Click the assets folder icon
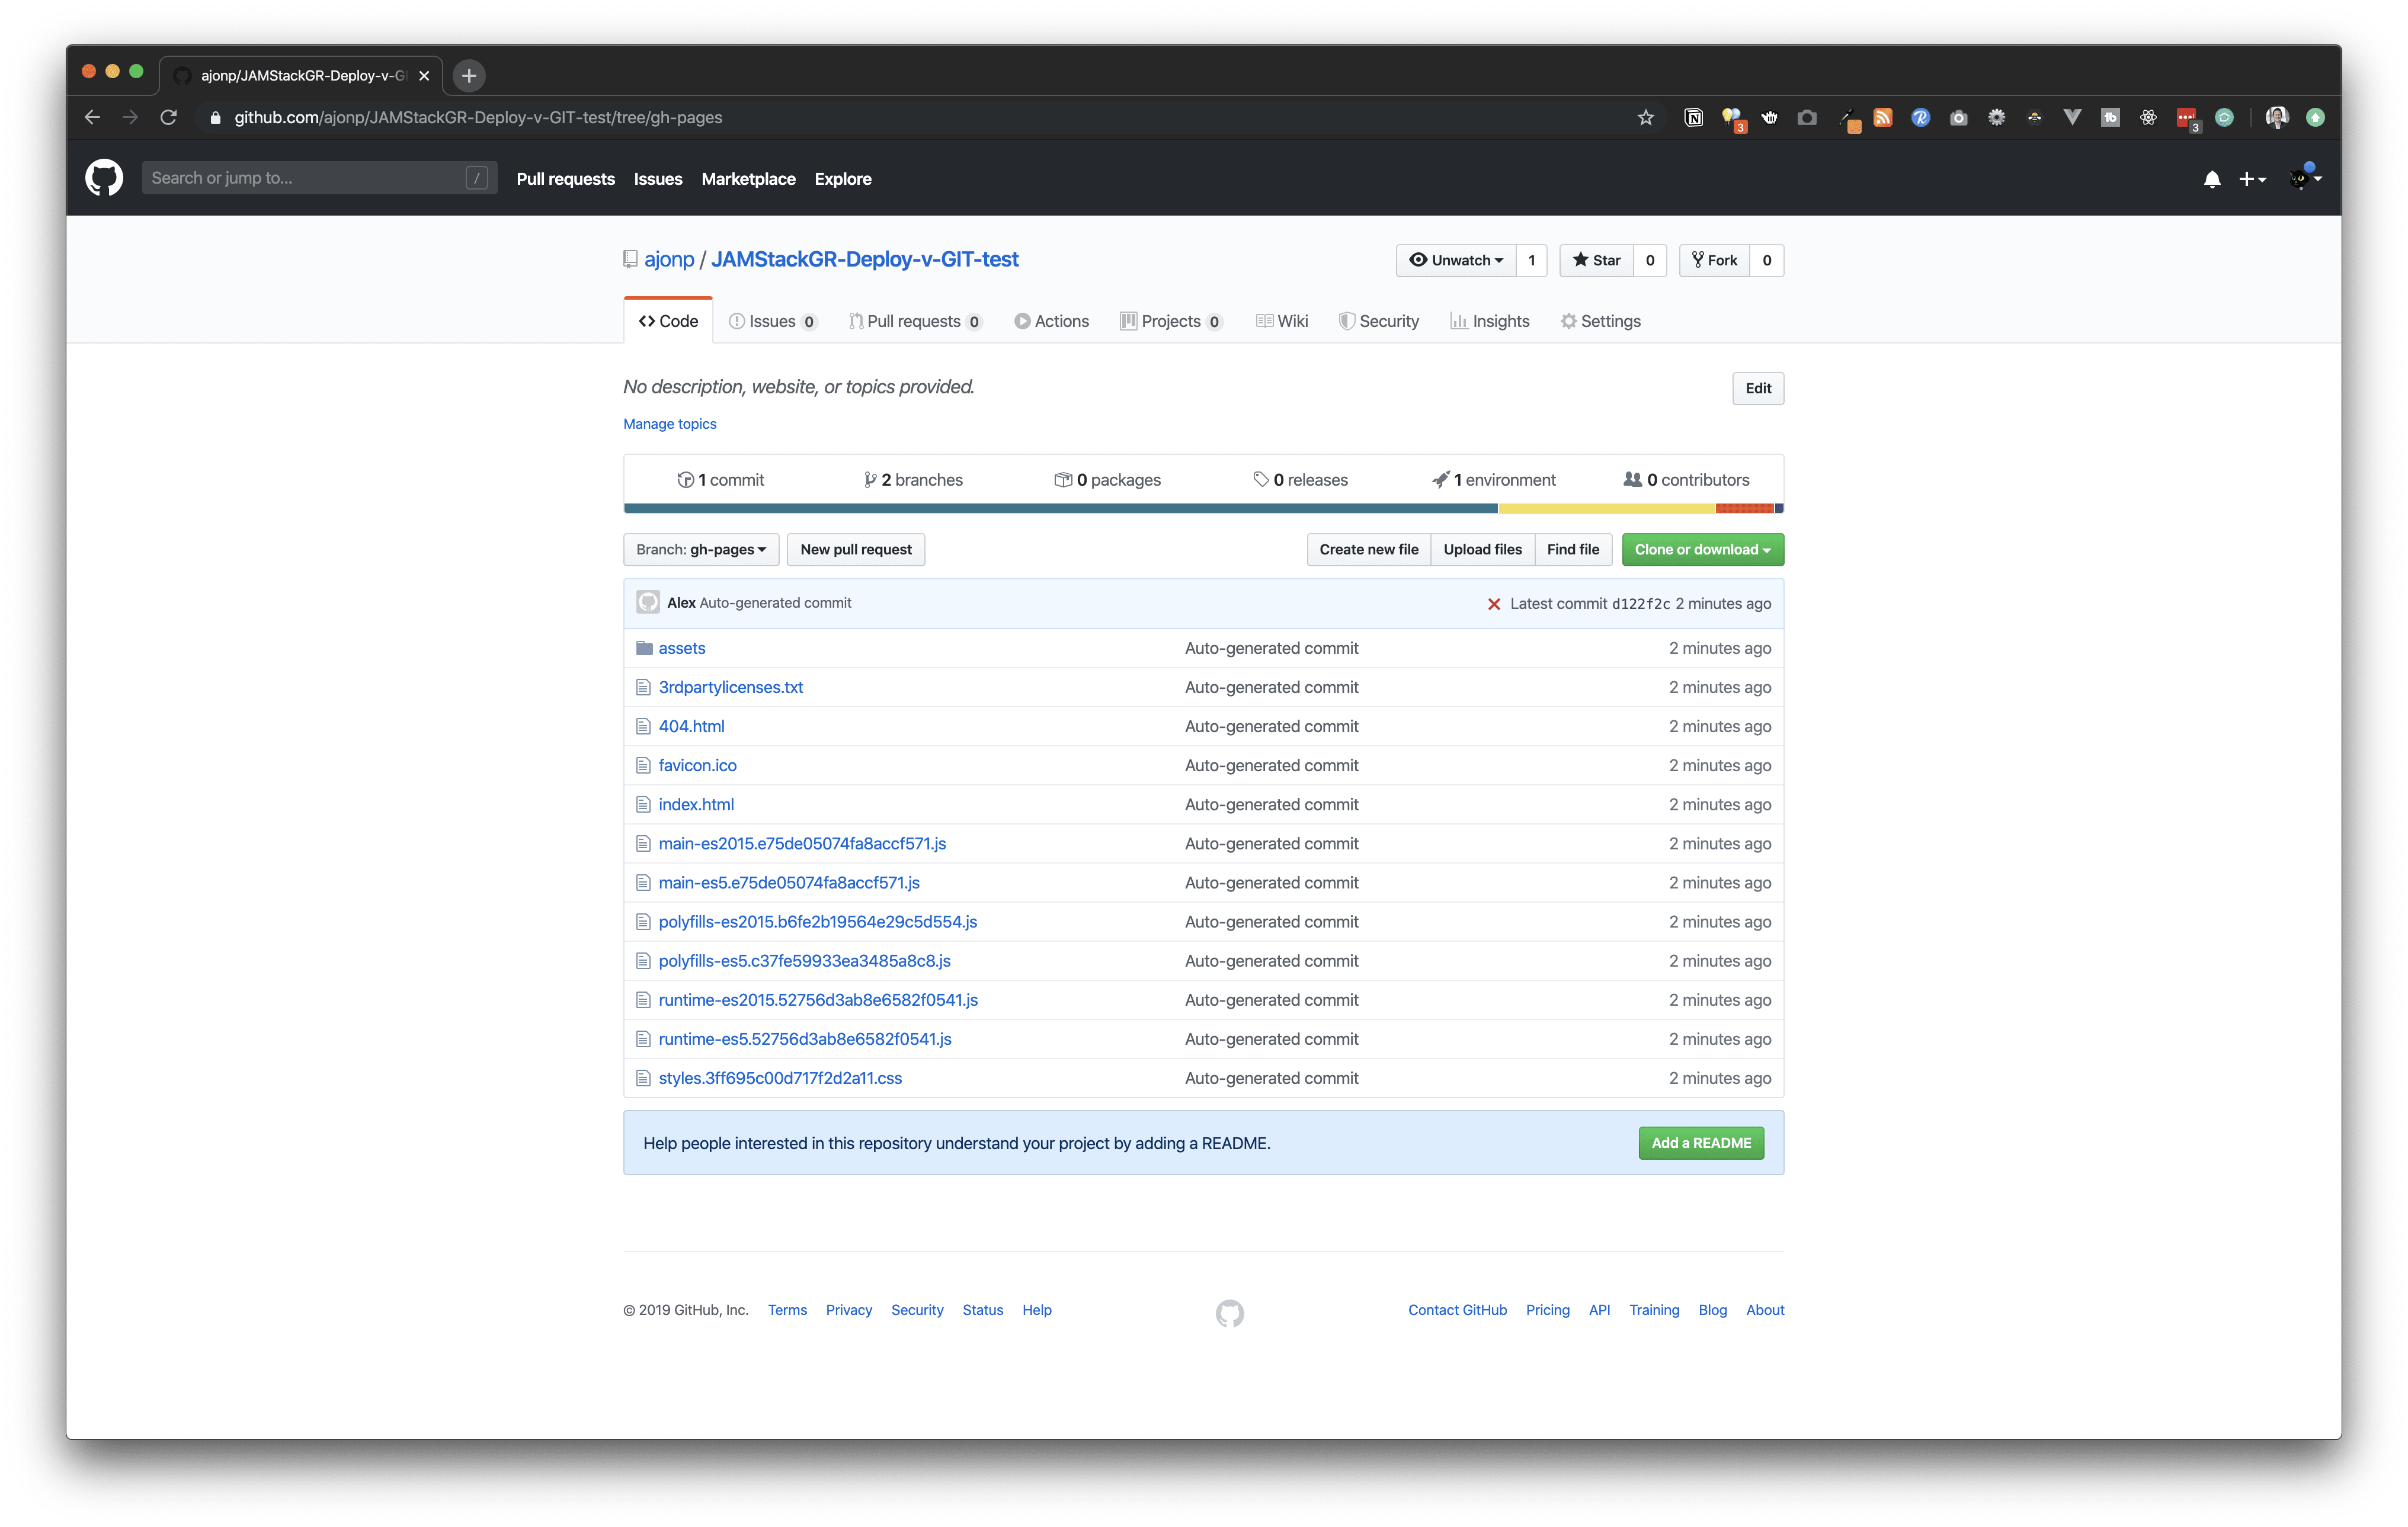The height and width of the screenshot is (1527, 2408). (644, 649)
